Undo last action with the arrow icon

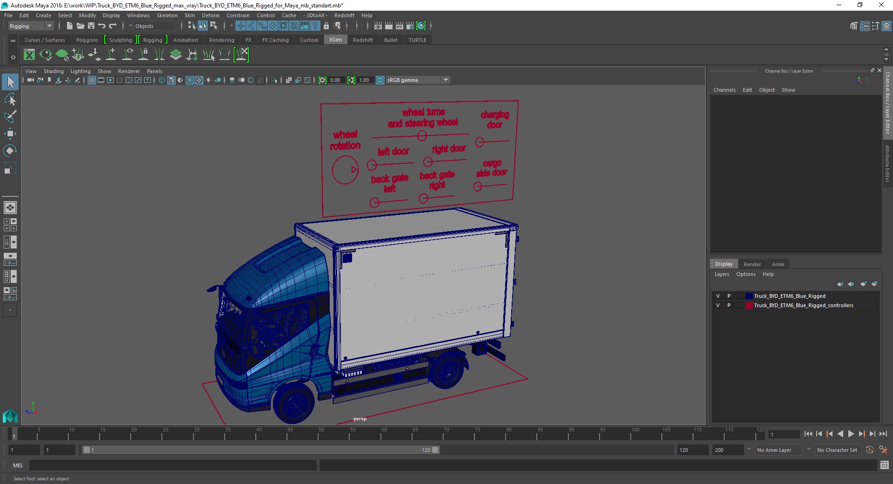pyautogui.click(x=102, y=26)
